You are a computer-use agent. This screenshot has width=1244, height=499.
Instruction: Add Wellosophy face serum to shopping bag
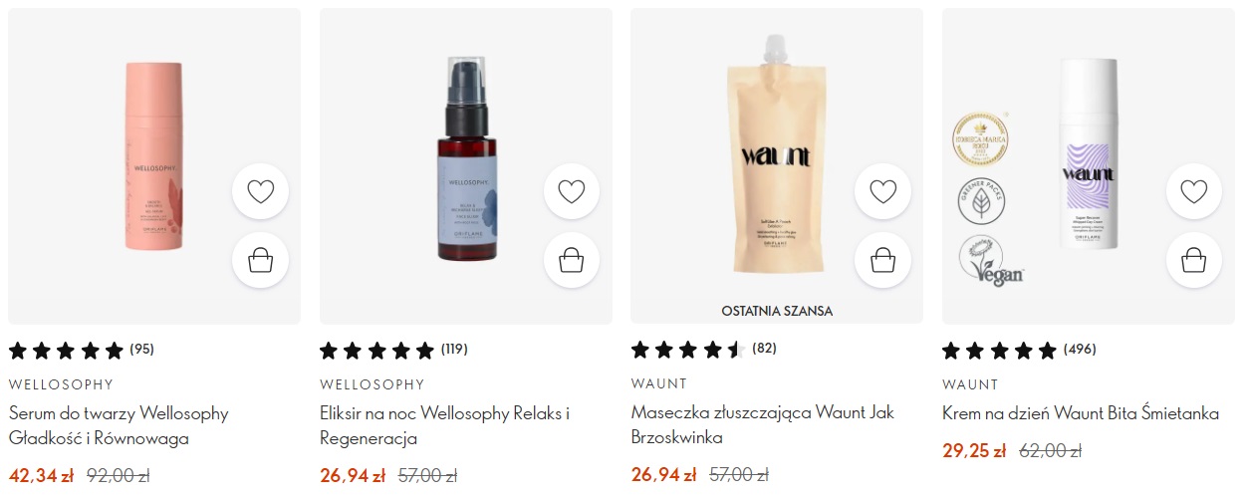point(260,261)
